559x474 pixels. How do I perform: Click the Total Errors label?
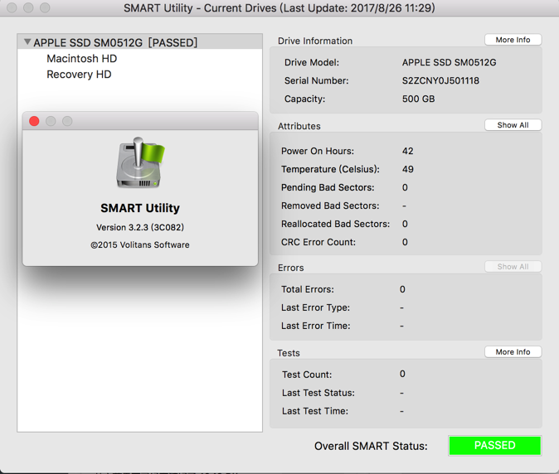pyautogui.click(x=308, y=289)
